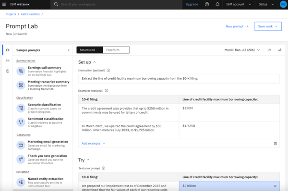The height and width of the screenshot is (191, 288).
Task: Click the plus icon beside Add example
Action: (x=104, y=143)
